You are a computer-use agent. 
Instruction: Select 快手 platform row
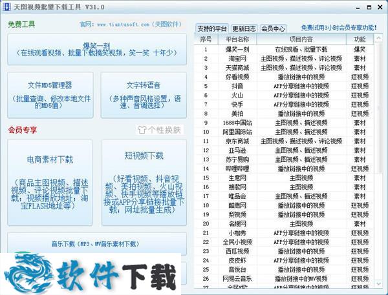pyautogui.click(x=284, y=105)
